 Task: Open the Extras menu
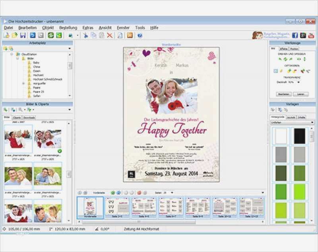coord(88,28)
